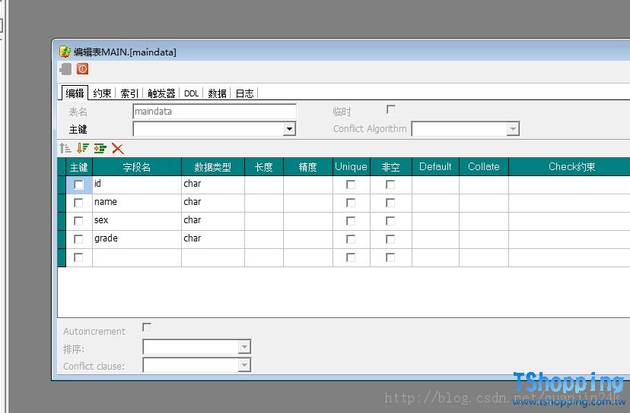Click the 字段名 column header
Viewport: 630px width, 413px height.
pyautogui.click(x=137, y=167)
